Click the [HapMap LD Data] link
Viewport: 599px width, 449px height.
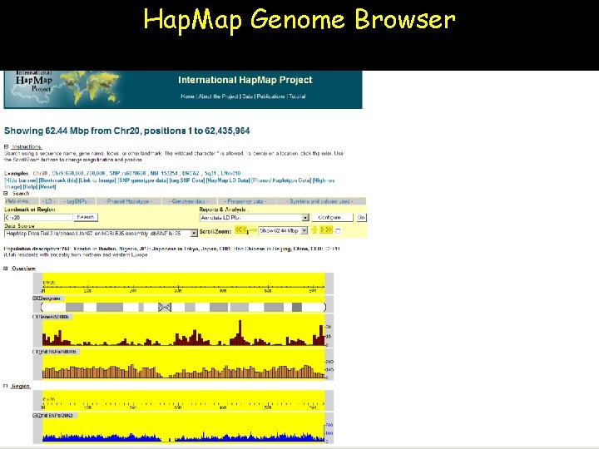pos(228,180)
